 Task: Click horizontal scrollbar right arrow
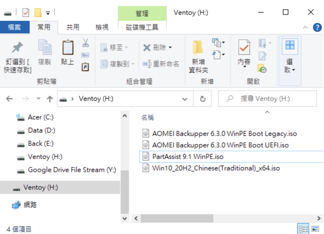(x=319, y=218)
